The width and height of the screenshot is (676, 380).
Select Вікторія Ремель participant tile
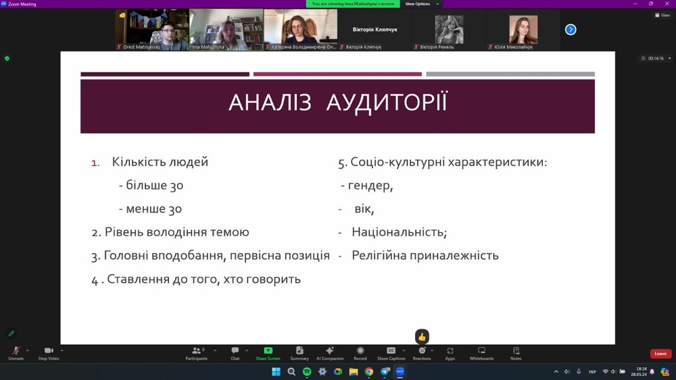click(450, 30)
